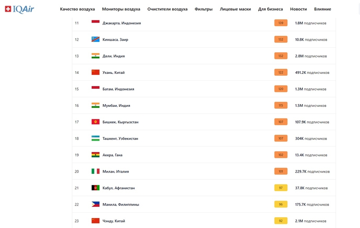Click the China flag next to Ухань

pyautogui.click(x=95, y=72)
